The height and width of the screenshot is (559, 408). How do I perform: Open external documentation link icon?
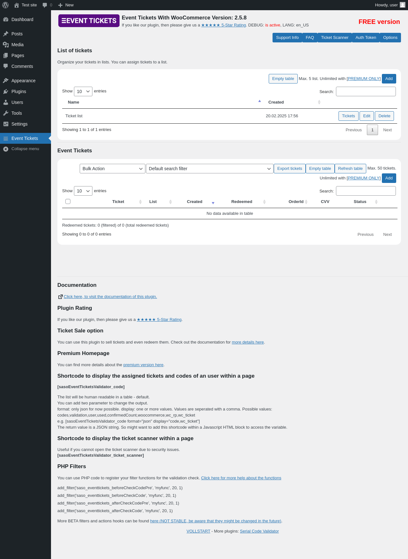click(60, 297)
